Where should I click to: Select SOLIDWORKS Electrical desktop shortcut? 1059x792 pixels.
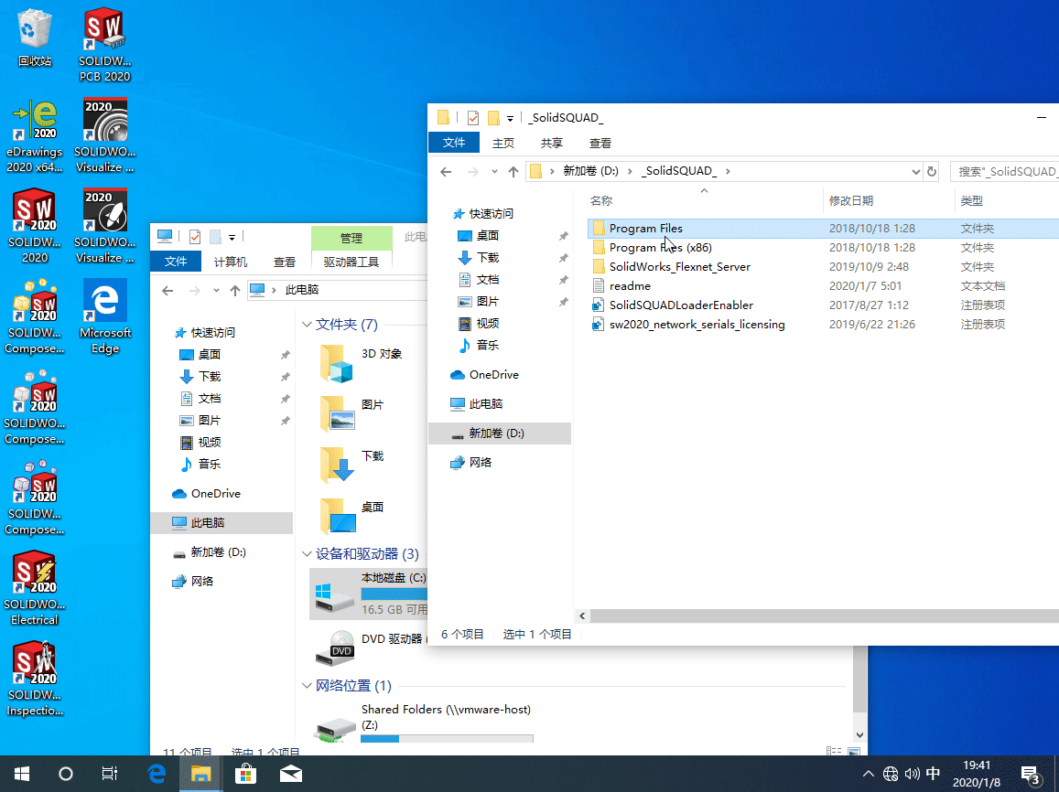pos(35,589)
